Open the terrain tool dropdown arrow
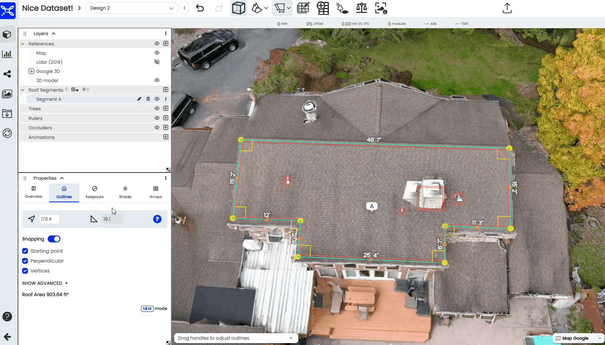This screenshot has width=605, height=345. [266, 8]
